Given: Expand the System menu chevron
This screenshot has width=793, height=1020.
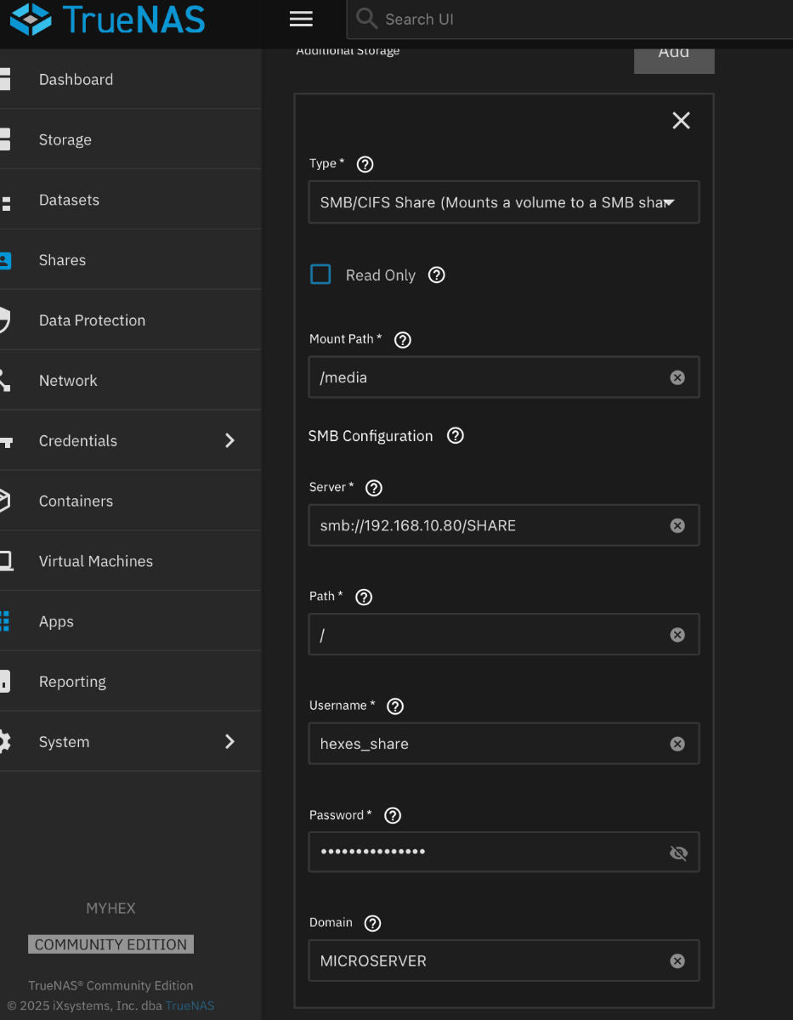Looking at the screenshot, I should [x=229, y=741].
